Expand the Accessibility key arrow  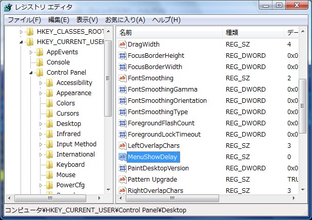(42, 83)
